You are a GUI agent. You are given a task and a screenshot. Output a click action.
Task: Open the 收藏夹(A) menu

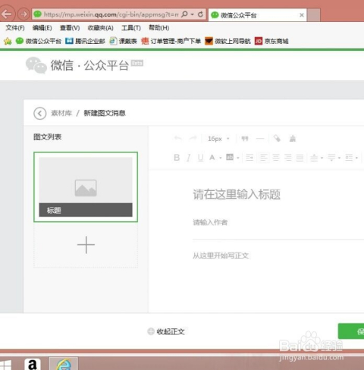tap(100, 28)
